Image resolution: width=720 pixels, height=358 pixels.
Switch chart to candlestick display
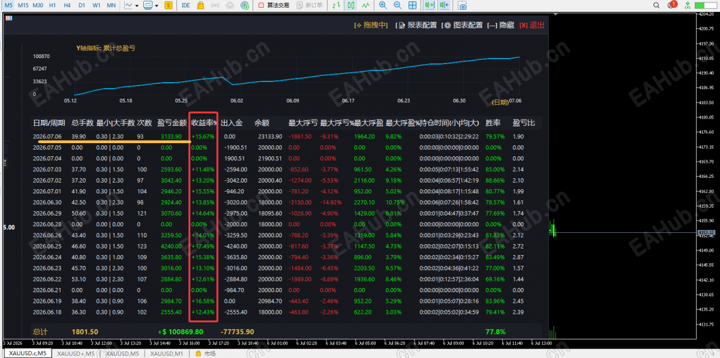tap(352, 5)
